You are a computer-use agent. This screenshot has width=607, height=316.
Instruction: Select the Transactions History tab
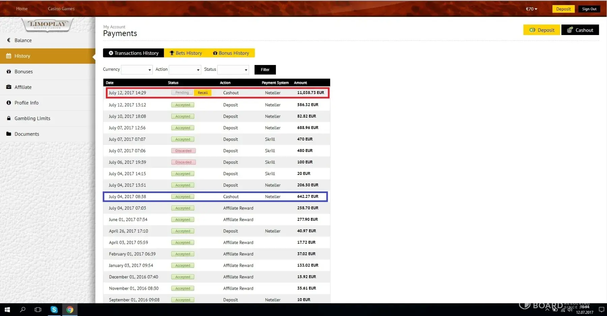134,53
